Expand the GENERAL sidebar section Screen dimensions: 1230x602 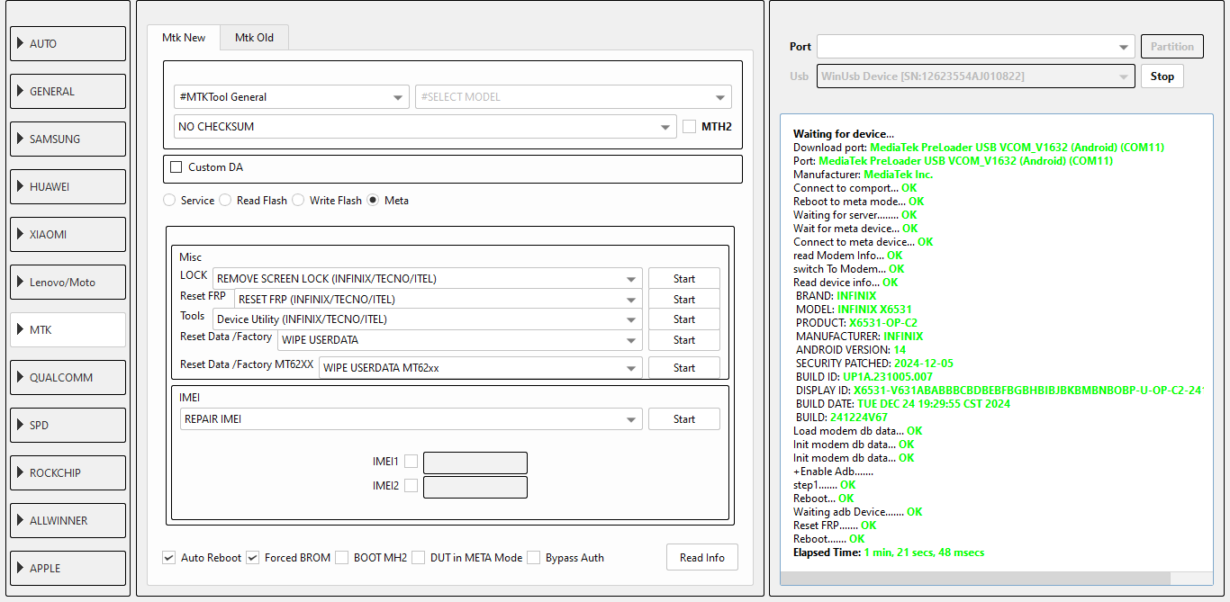tap(68, 91)
